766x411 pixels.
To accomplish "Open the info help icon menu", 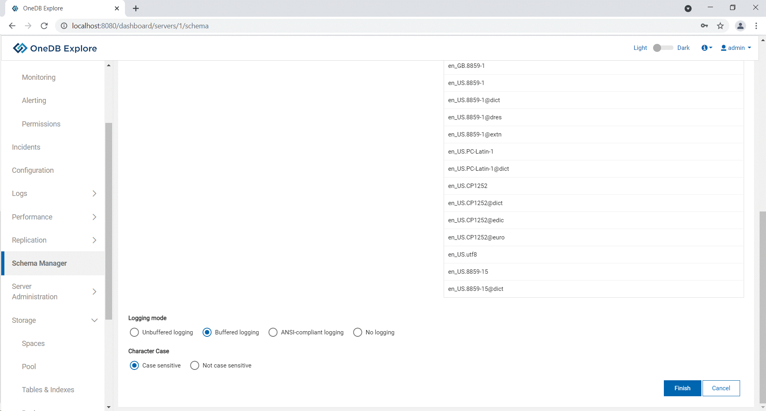I will click(706, 48).
